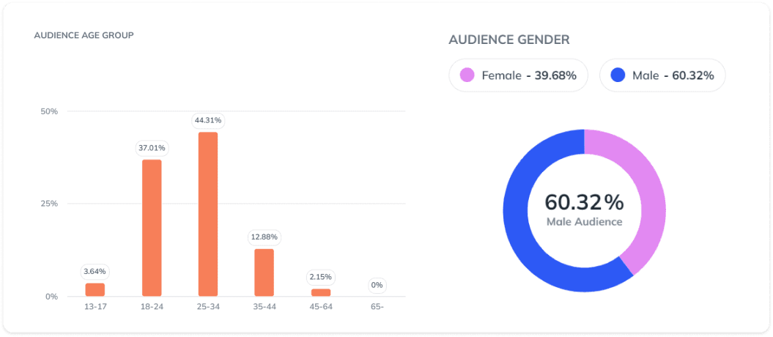
Task: Click the Audience Gender heading
Action: point(509,39)
